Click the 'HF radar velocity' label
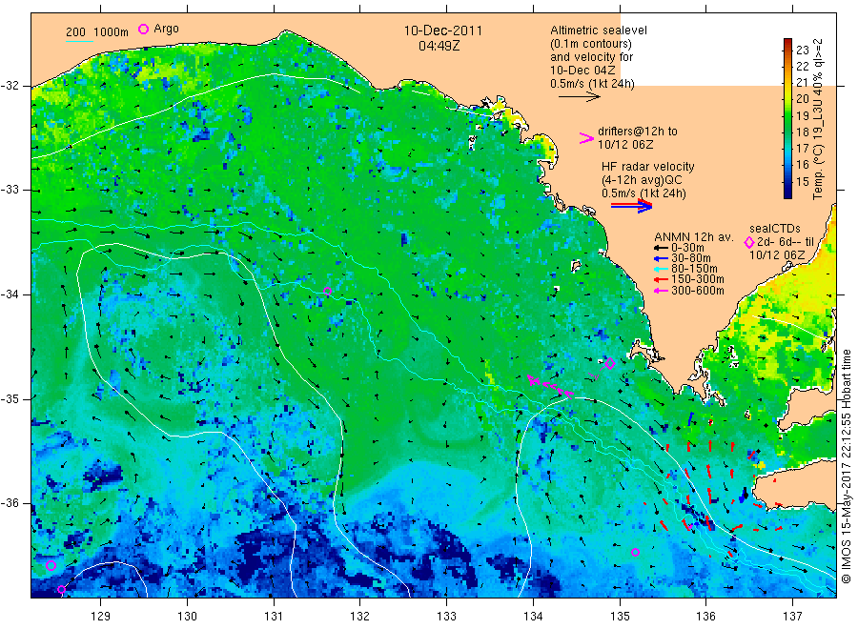 (x=648, y=167)
